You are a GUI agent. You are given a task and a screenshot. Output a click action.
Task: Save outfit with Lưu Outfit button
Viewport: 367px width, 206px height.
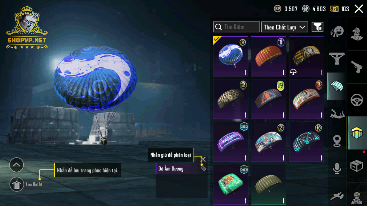click(16, 184)
